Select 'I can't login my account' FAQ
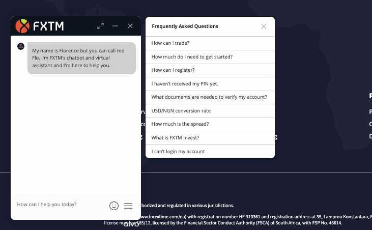372x230 pixels. (x=210, y=151)
